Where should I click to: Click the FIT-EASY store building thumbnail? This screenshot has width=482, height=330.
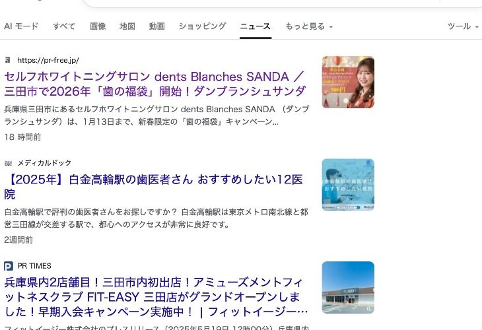[x=348, y=288]
